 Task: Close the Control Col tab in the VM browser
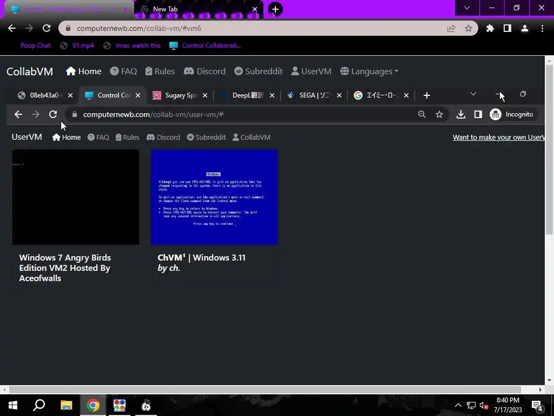click(138, 95)
